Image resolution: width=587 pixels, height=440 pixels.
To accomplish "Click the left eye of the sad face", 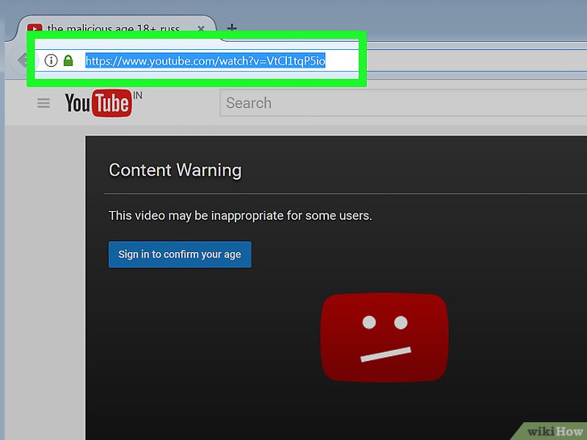I will pos(368,322).
